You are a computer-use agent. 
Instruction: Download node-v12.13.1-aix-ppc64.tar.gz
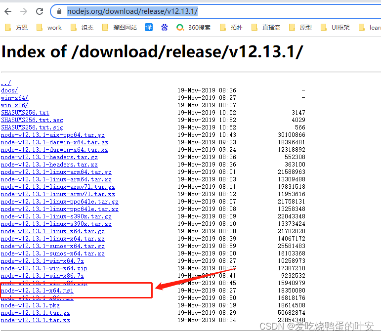tap(53, 135)
